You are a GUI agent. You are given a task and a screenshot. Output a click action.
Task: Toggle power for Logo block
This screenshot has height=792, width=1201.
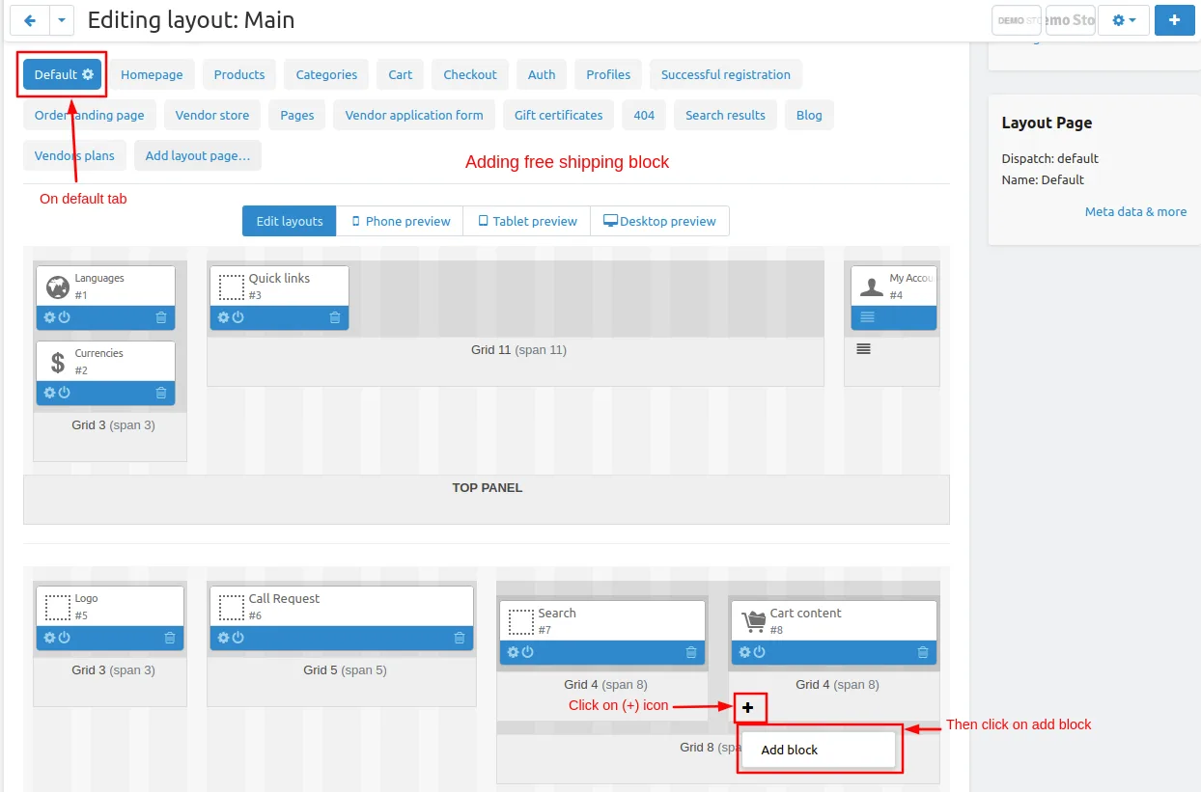point(64,638)
